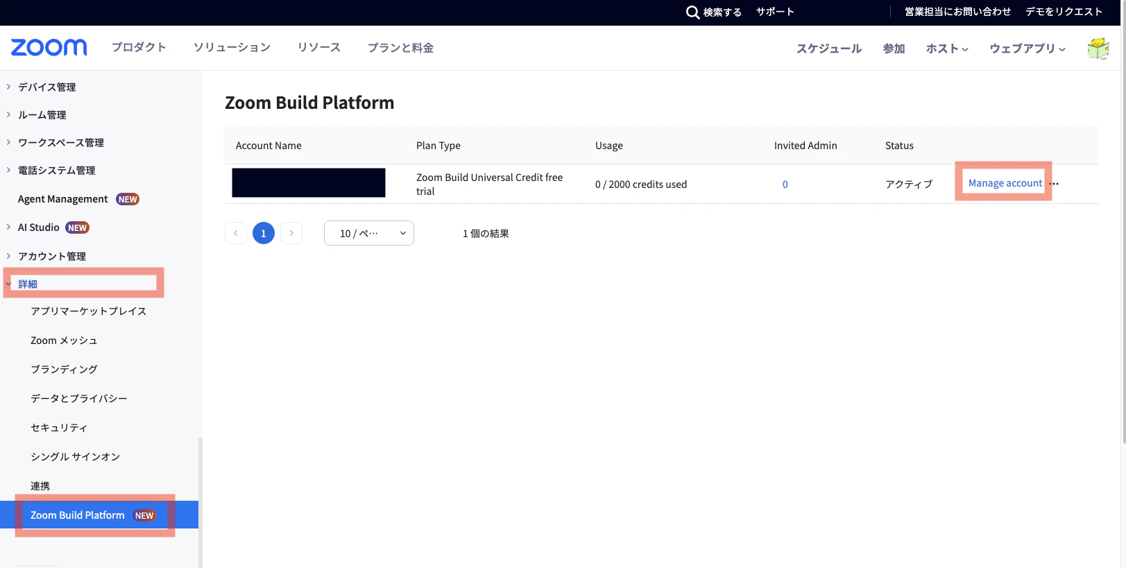Image resolution: width=1126 pixels, height=568 pixels.
Task: Select page number 1
Action: pyautogui.click(x=264, y=233)
